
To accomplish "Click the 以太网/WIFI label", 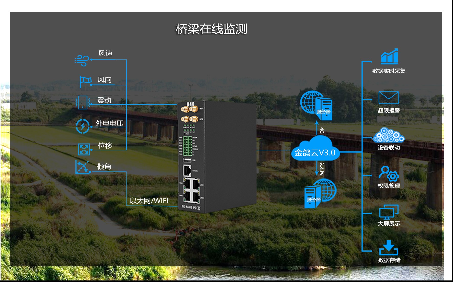I will tap(149, 201).
